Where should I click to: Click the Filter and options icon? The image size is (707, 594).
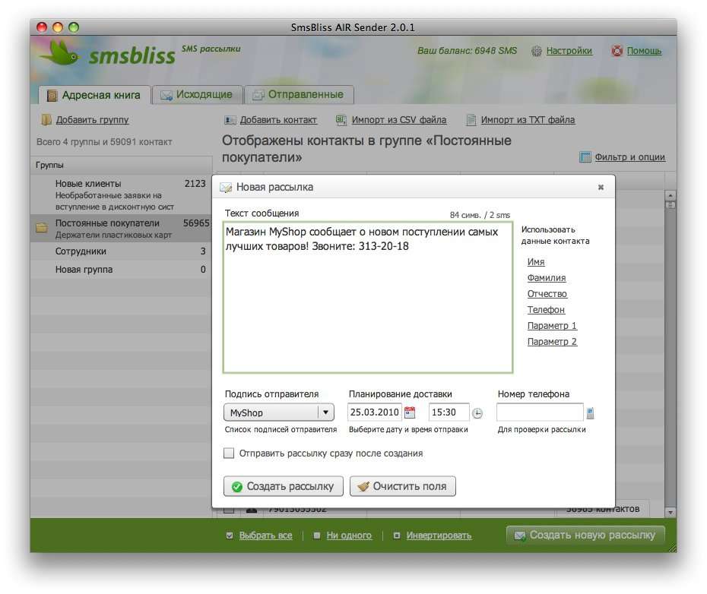click(x=585, y=156)
